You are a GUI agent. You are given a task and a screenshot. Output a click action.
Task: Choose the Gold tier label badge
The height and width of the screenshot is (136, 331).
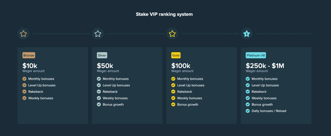point(176,55)
